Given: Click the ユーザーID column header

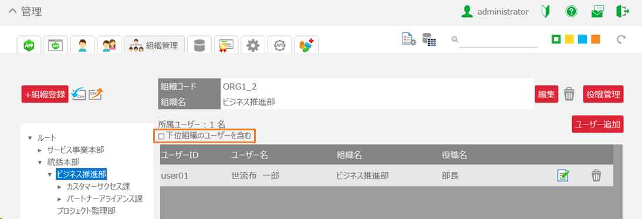Looking at the screenshot, I should (x=180, y=155).
